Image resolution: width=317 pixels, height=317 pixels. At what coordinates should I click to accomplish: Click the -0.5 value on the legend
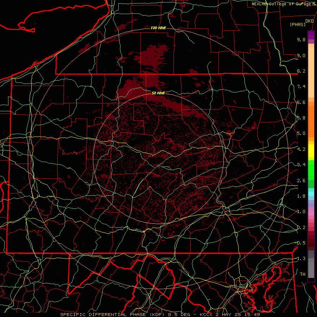(x=300, y=243)
